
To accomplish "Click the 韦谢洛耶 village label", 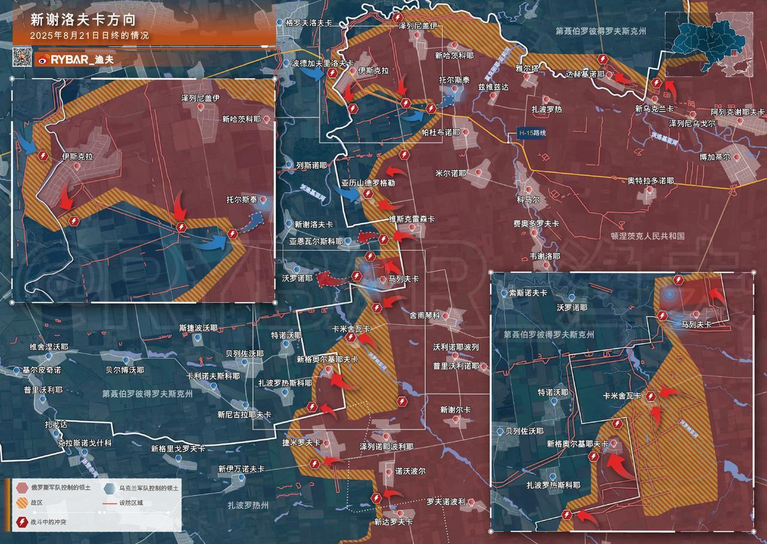I will point(545,256).
